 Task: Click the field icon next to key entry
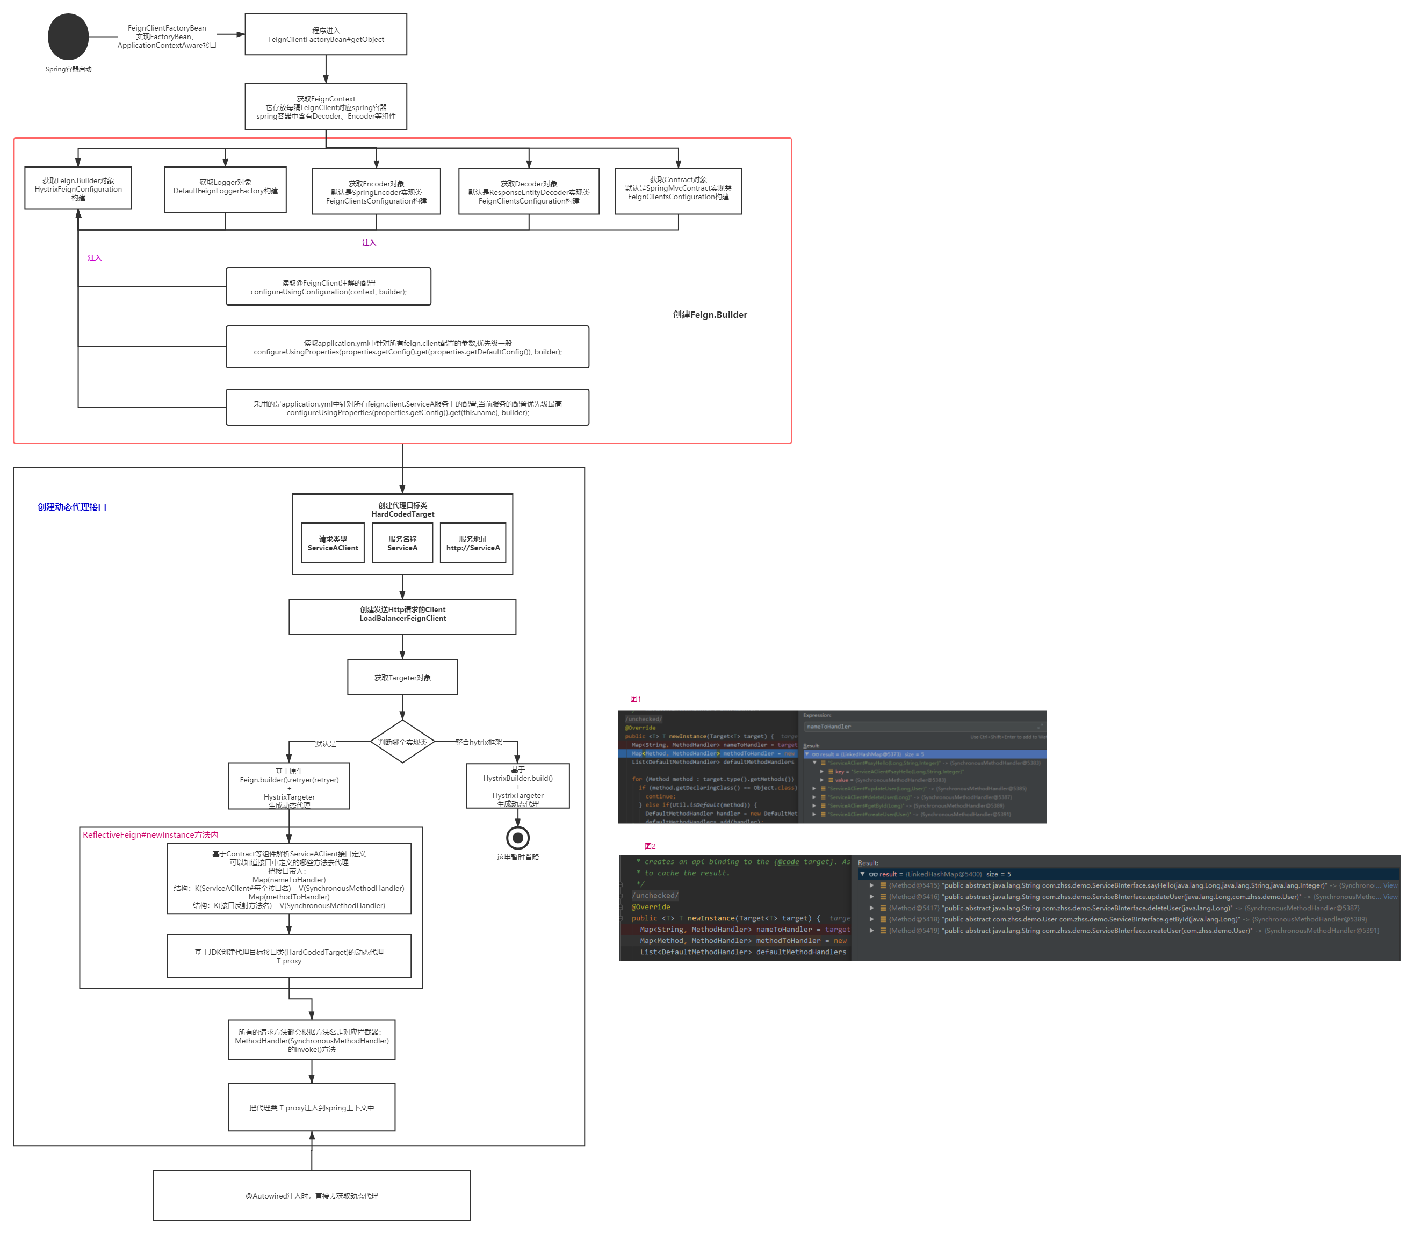click(x=831, y=771)
